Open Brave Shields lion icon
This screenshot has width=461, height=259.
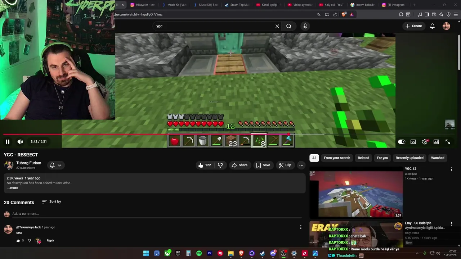point(344,14)
